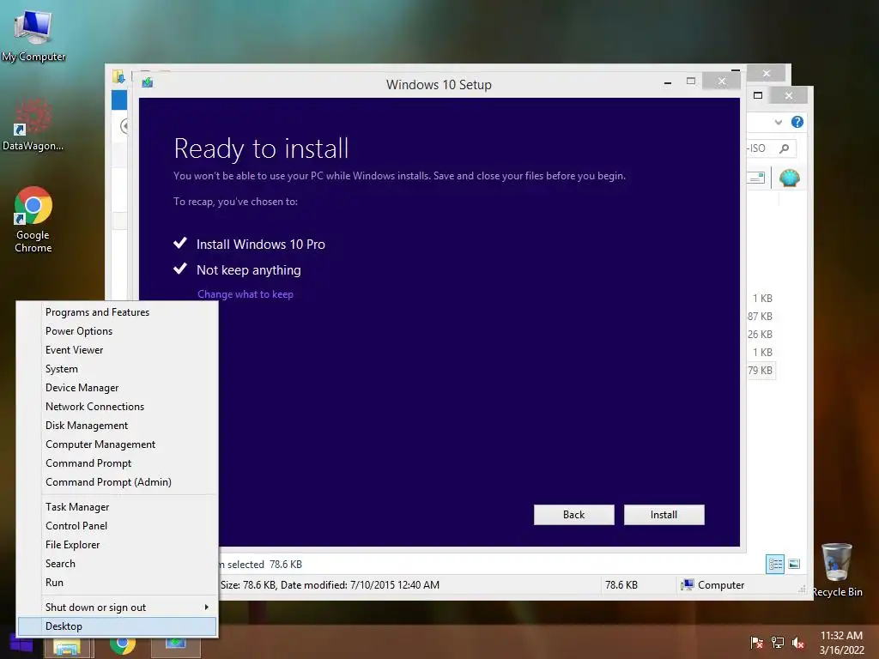Open the network status tray icon
The image size is (879, 659).
(x=778, y=643)
